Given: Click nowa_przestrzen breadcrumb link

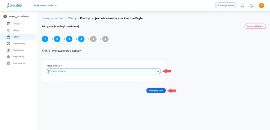Looking at the screenshot, I should pos(53,18).
